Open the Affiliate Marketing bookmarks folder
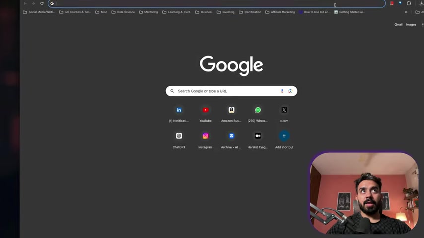This screenshot has height=238, width=424. (280, 12)
